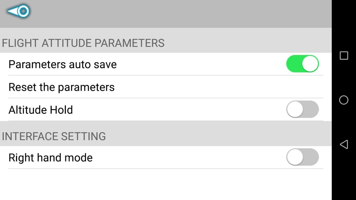Turn on the Right hand mode switch
This screenshot has height=200, width=356.
click(x=302, y=157)
